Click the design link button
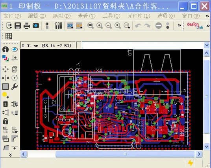 click(195, 26)
